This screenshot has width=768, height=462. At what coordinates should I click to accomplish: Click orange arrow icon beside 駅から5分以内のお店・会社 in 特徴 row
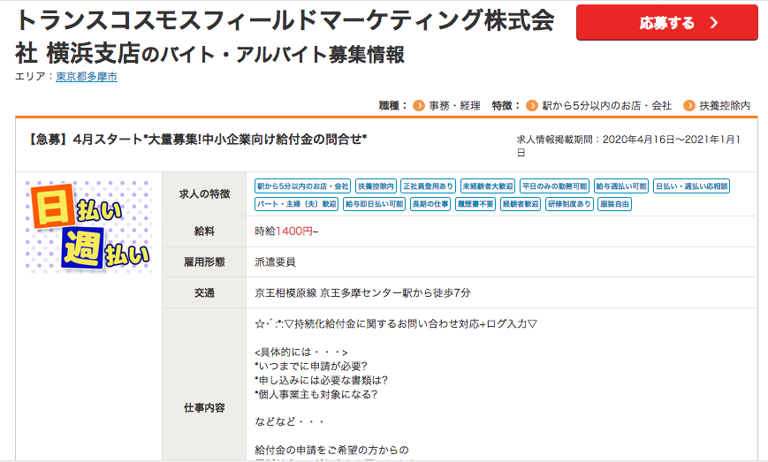pos(532,105)
